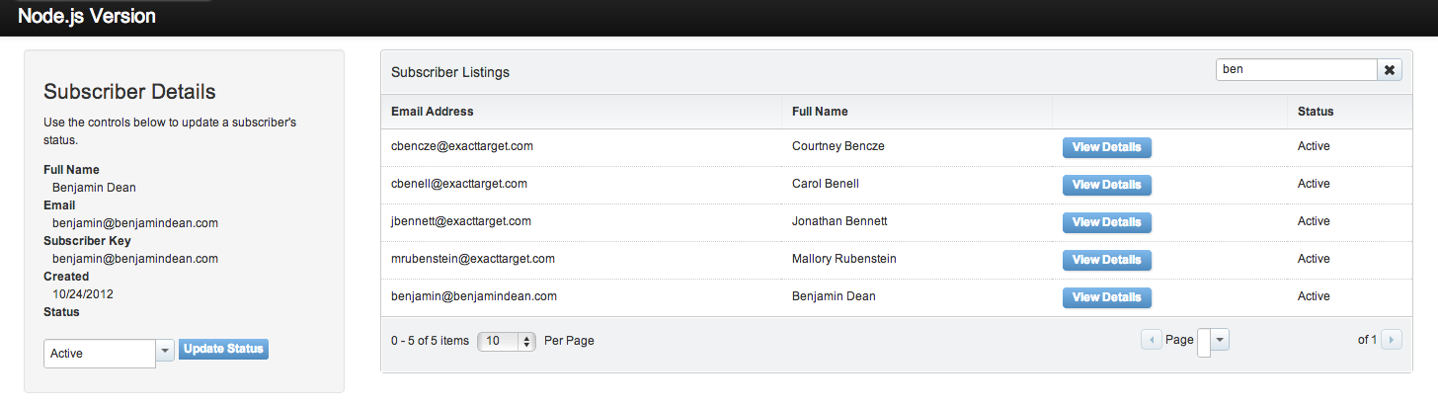This screenshot has width=1438, height=406.
Task: Focus the search field containing "ben"
Action: pyautogui.click(x=1296, y=70)
